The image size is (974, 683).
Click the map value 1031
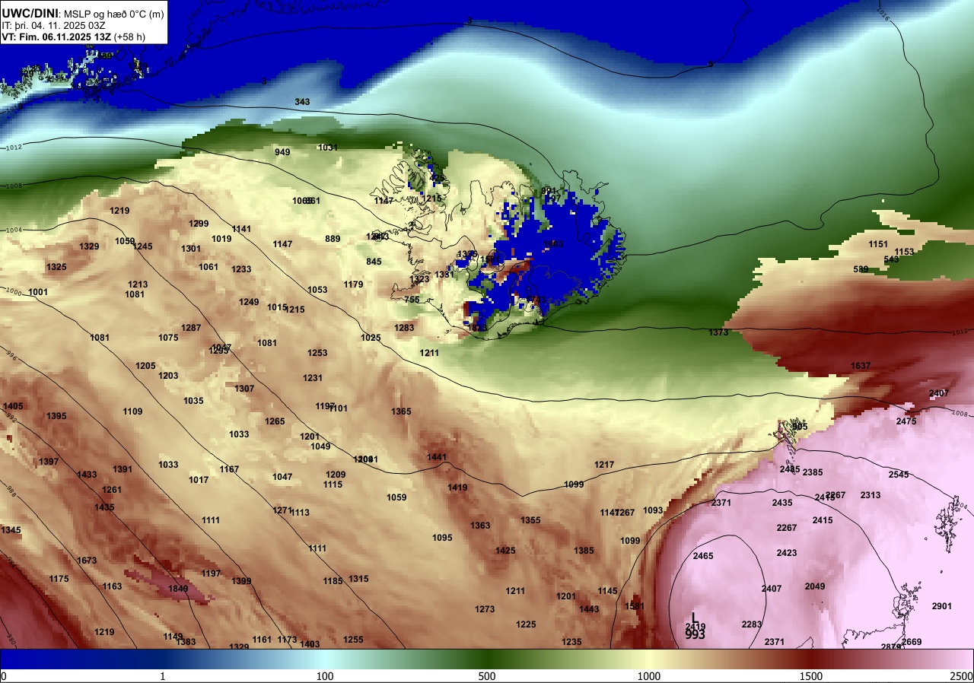click(328, 148)
